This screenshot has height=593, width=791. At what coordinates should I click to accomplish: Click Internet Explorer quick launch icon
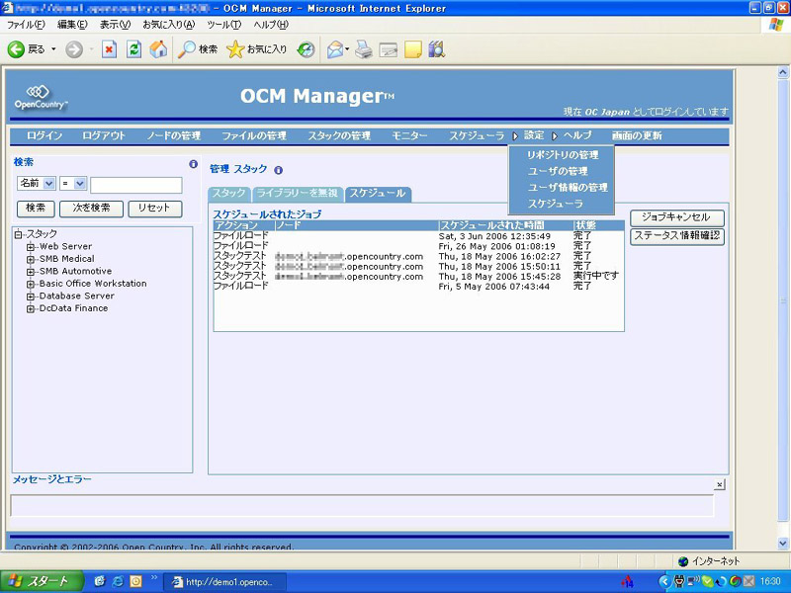(x=118, y=581)
